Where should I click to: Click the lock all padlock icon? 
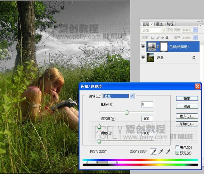click(167, 37)
